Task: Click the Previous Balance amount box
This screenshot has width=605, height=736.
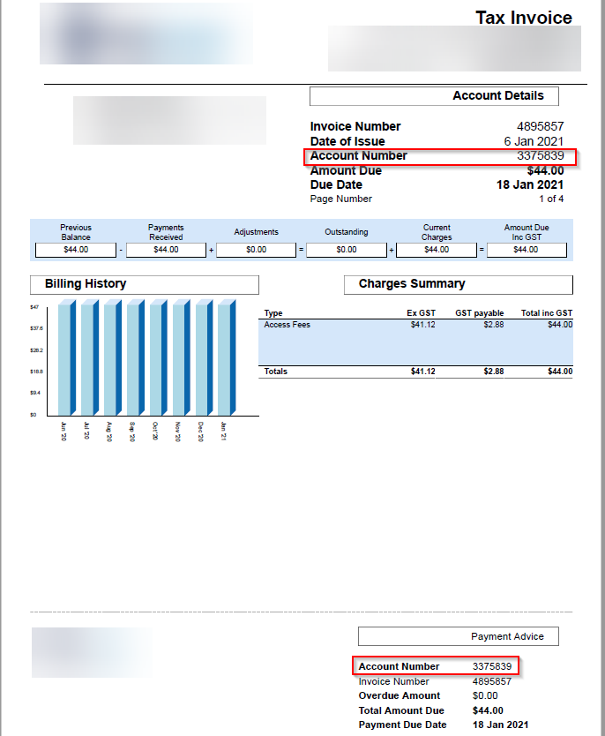Action: (76, 250)
